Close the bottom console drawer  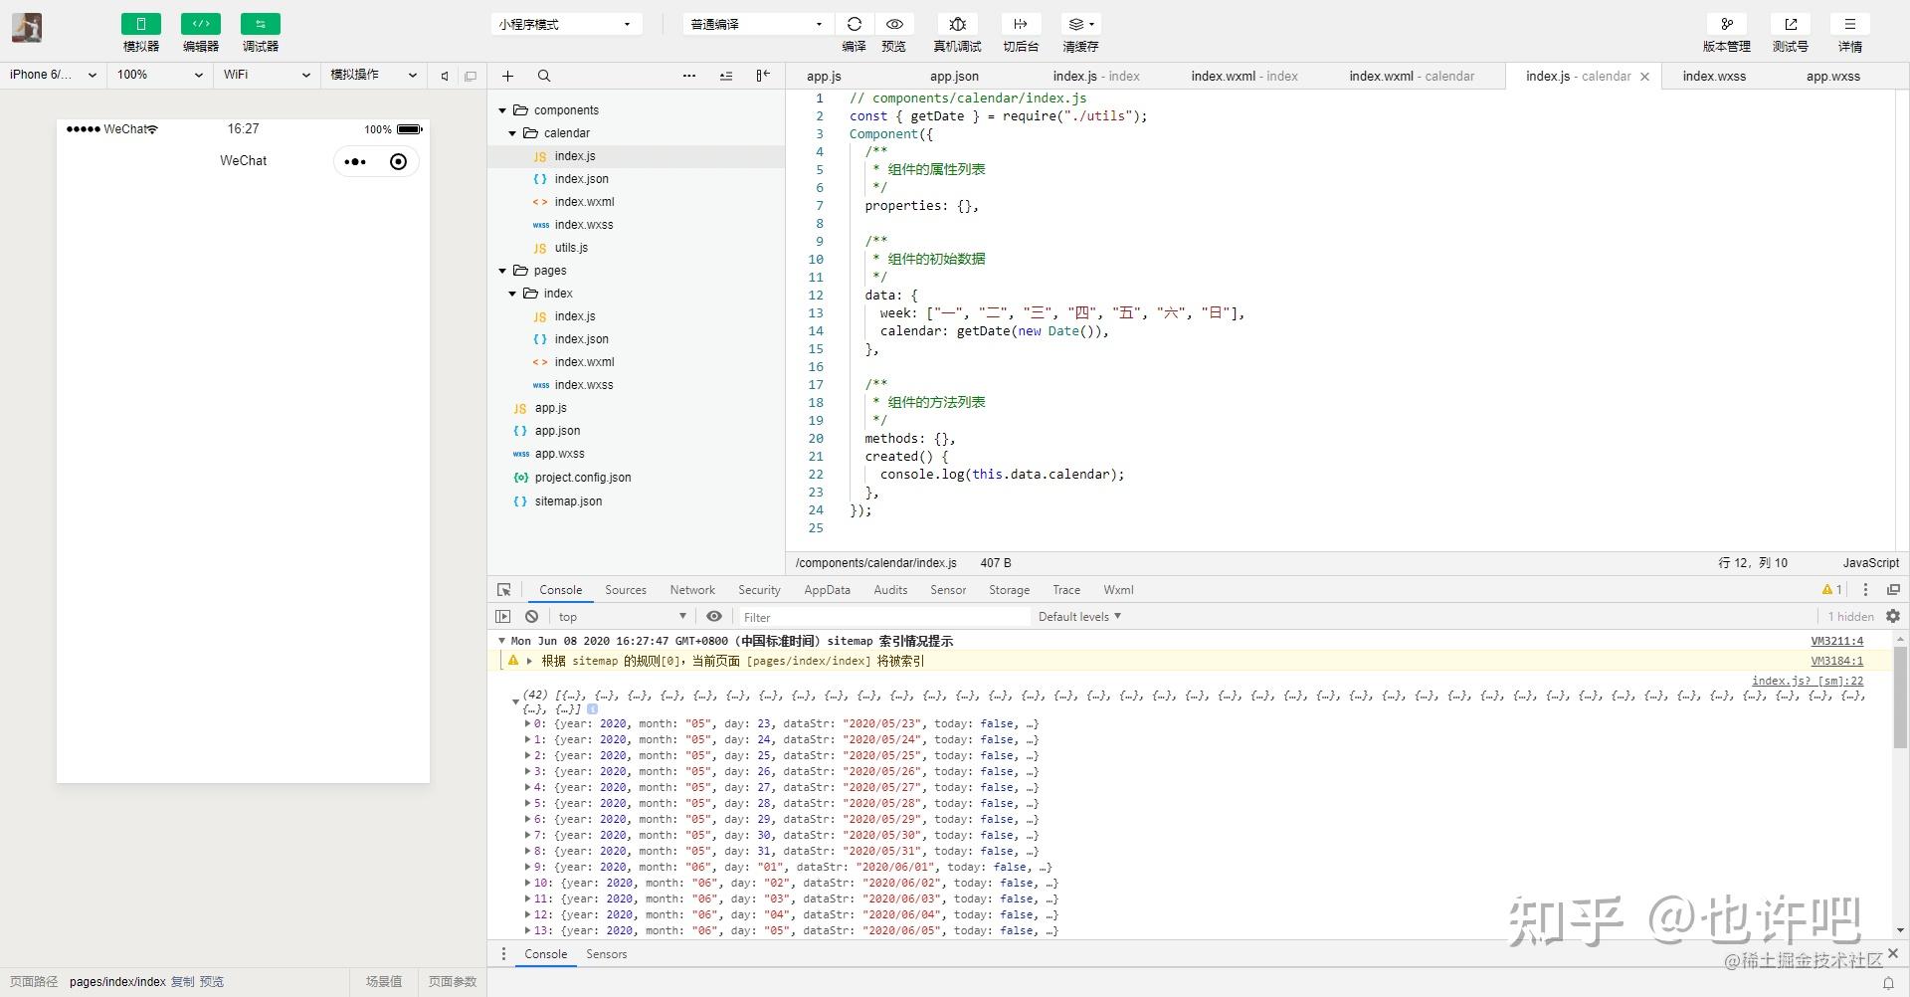pyautogui.click(x=1892, y=954)
